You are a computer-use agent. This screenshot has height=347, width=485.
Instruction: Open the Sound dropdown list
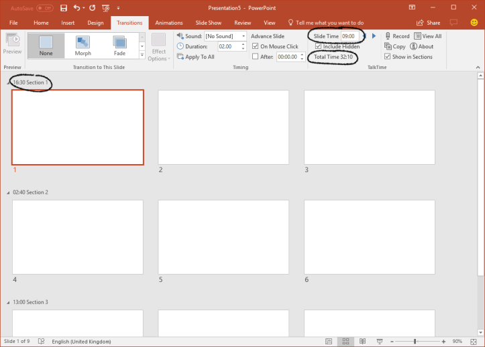click(243, 36)
